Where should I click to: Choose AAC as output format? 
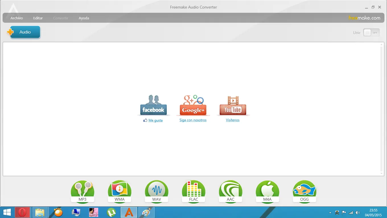pos(230,192)
